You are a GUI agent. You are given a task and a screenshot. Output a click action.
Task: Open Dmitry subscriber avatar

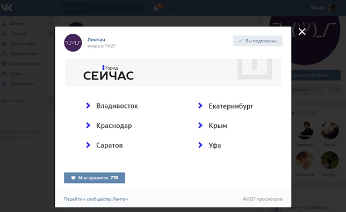click(330, 160)
